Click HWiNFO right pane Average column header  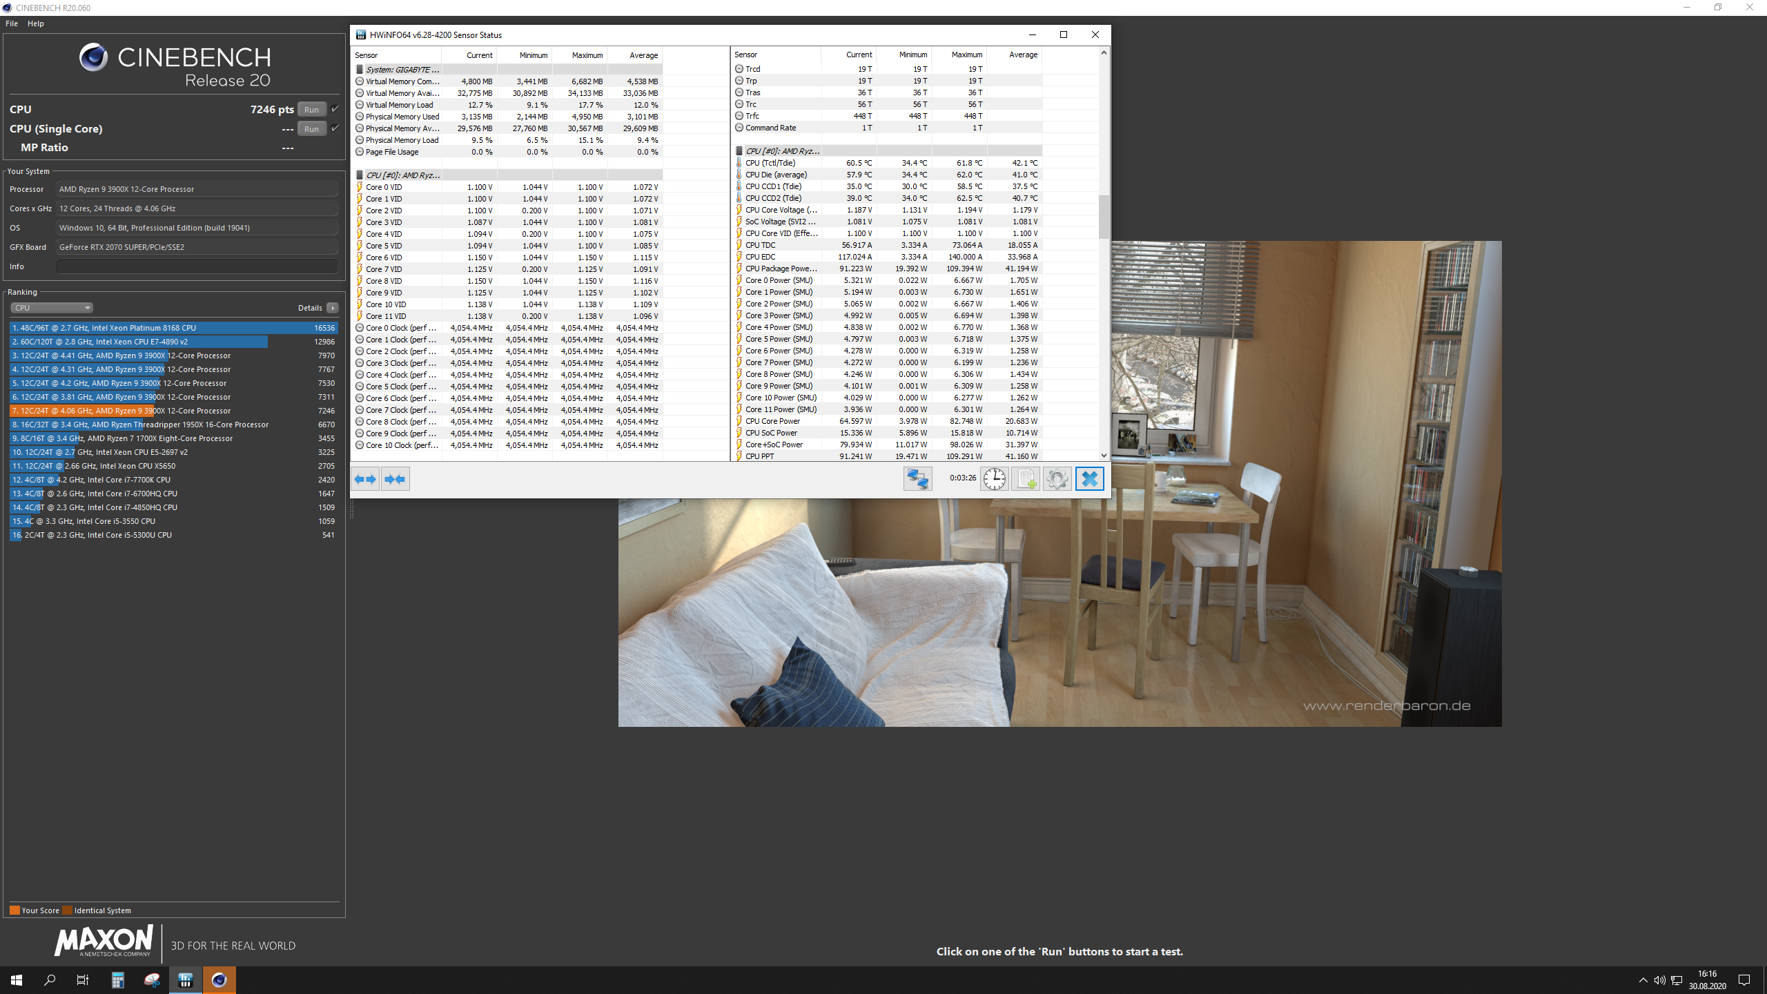(x=1015, y=55)
